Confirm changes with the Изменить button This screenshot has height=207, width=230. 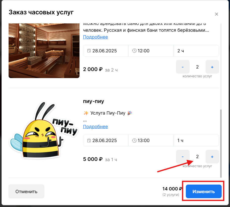(x=203, y=191)
